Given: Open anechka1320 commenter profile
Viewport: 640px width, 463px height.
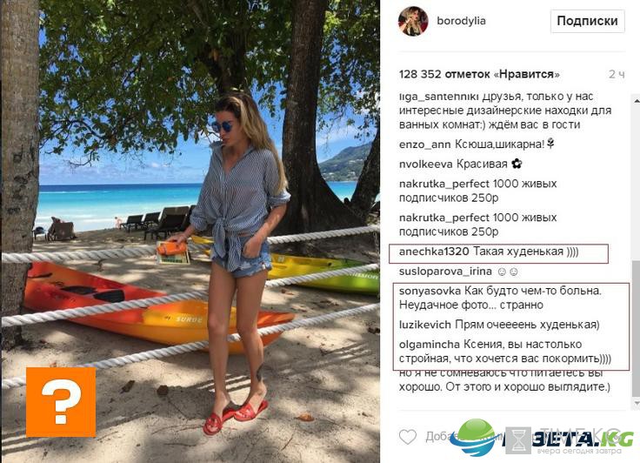Looking at the screenshot, I should [434, 252].
